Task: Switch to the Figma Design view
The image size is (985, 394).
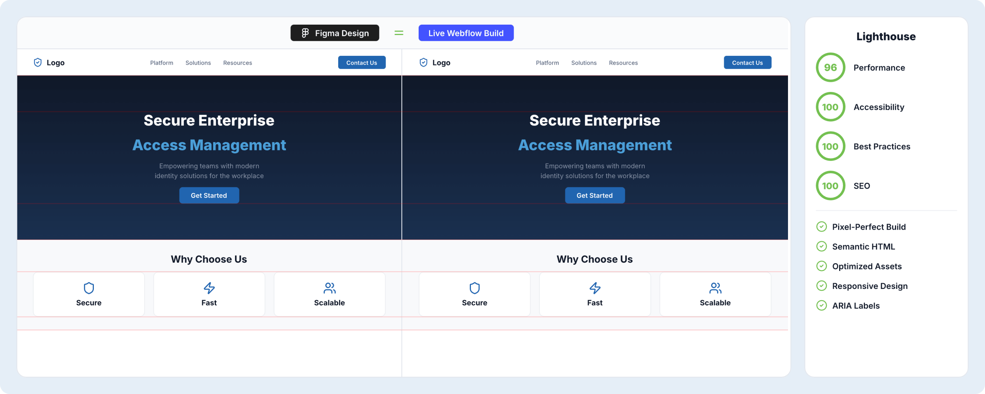Action: coord(334,33)
